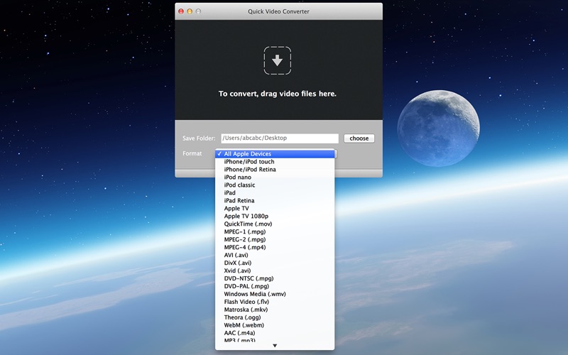Choose Xvid (.avi) format
The image size is (568, 355).
point(275,271)
